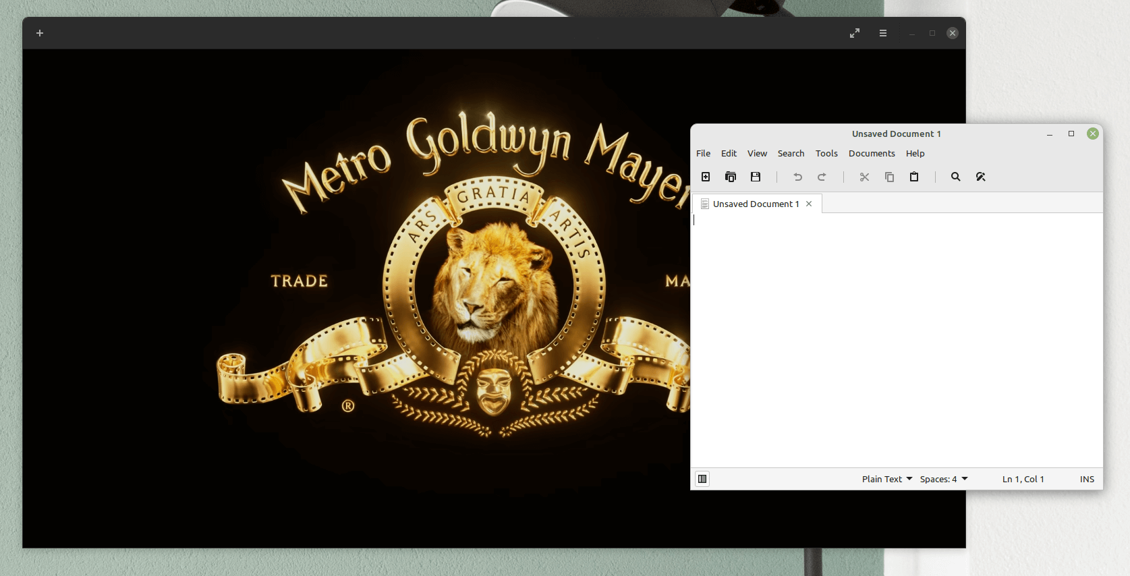Create a new document in text editor
1130x576 pixels.
pyautogui.click(x=706, y=177)
